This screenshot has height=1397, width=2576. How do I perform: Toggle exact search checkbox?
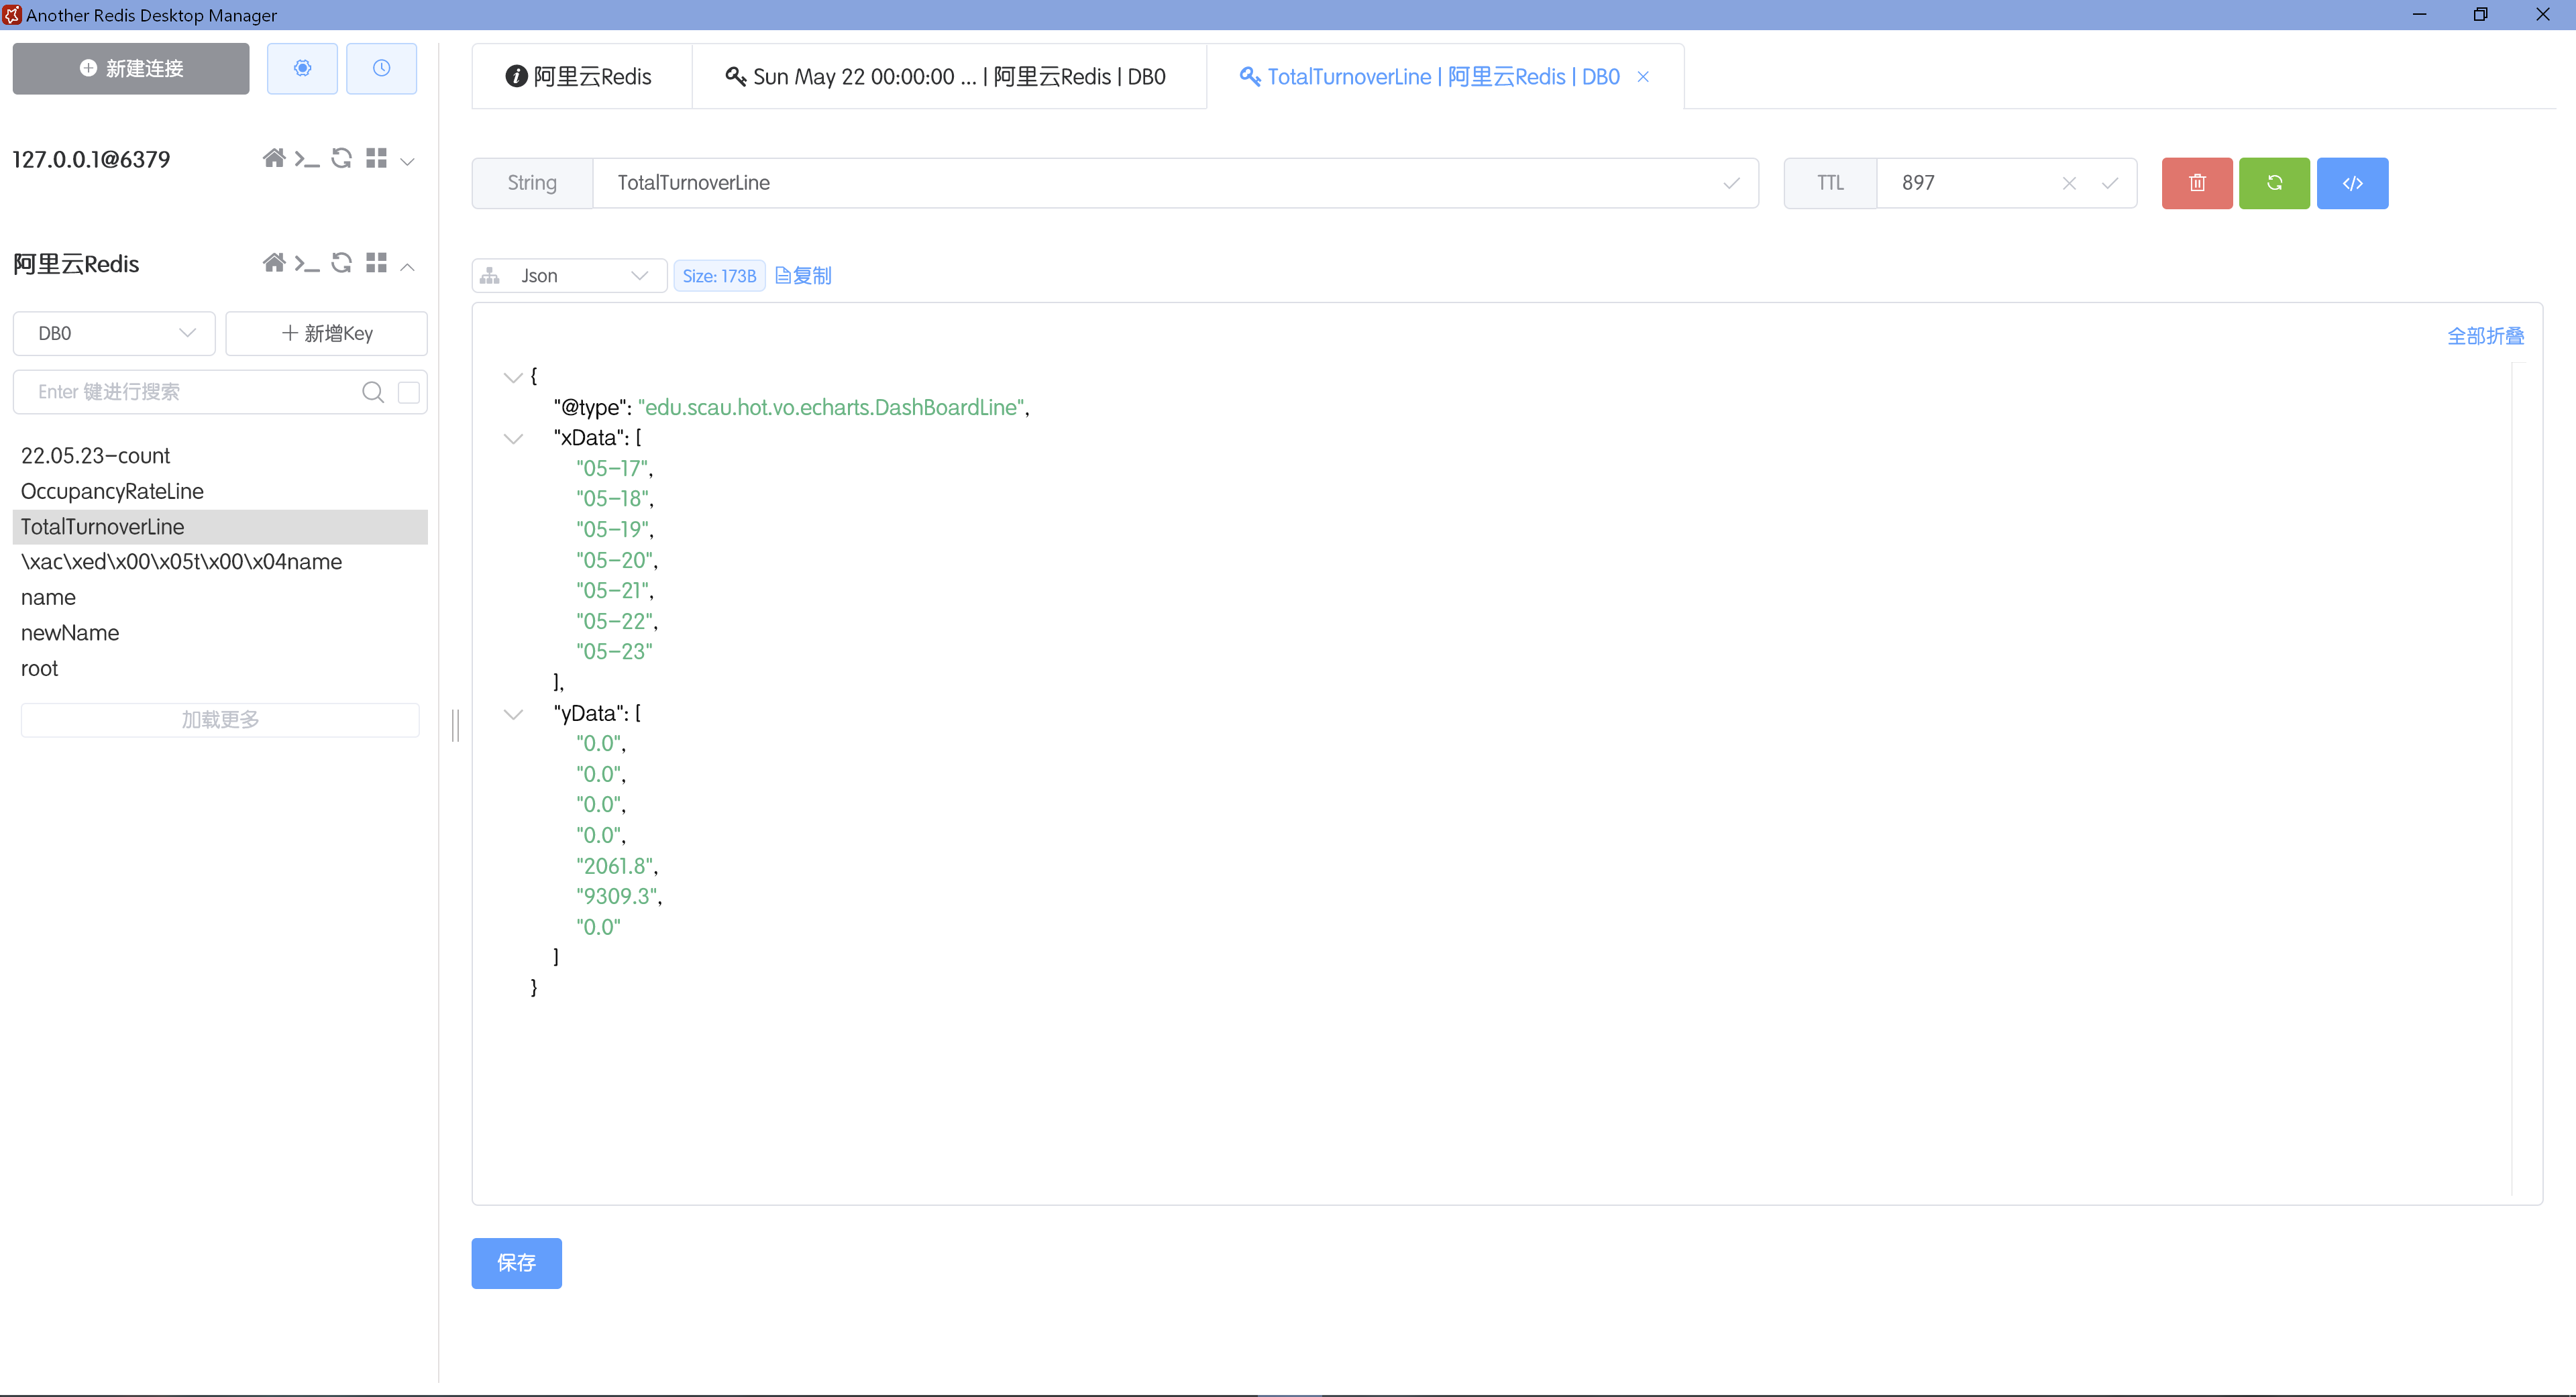(x=408, y=392)
